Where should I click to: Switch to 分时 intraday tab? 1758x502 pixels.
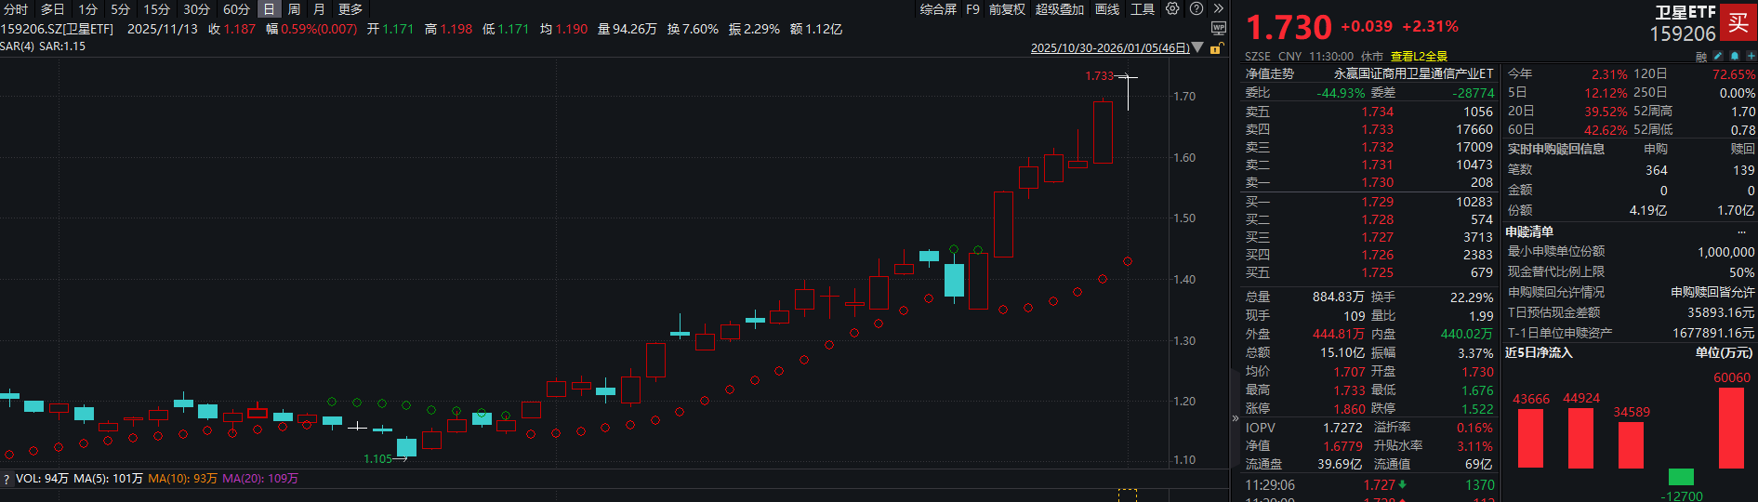(16, 9)
